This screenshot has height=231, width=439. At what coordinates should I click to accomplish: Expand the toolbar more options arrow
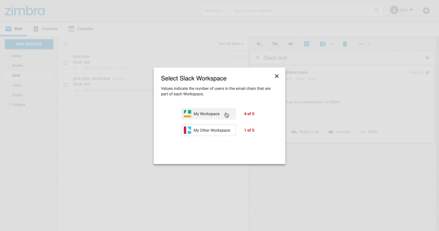369,44
